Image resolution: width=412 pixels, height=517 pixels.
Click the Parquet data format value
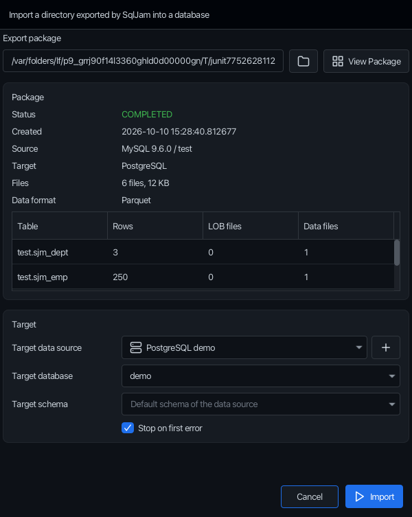pyautogui.click(x=136, y=200)
